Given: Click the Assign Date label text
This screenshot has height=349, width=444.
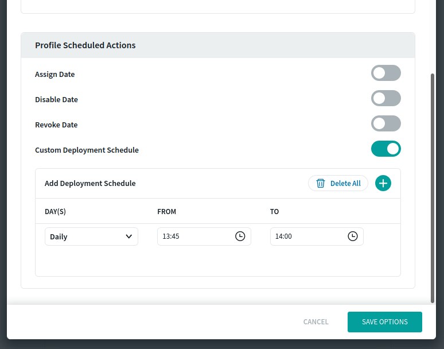Looking at the screenshot, I should [54, 74].
